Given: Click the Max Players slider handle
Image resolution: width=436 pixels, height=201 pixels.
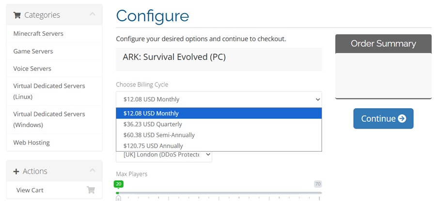Looking at the screenshot, I should [119, 198].
